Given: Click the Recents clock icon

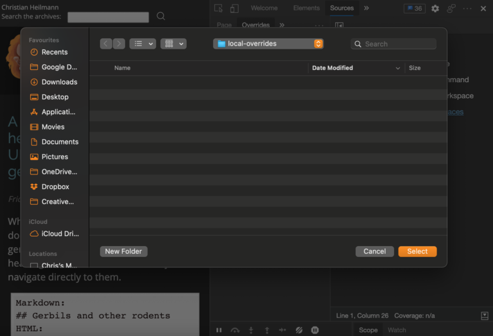Looking at the screenshot, I should pos(34,52).
